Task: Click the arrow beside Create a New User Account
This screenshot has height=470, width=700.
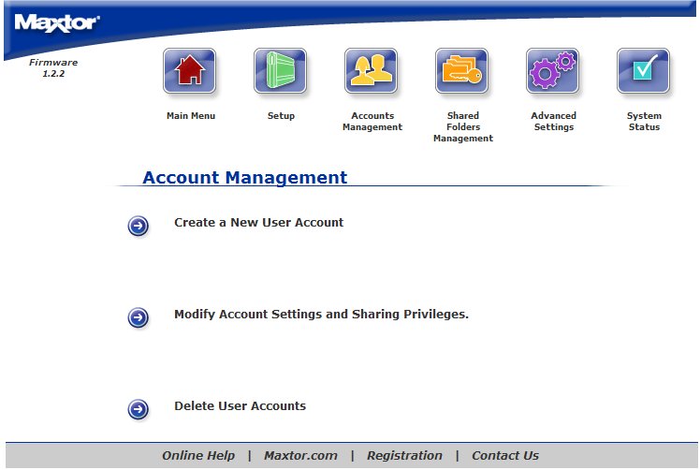Action: tap(139, 226)
